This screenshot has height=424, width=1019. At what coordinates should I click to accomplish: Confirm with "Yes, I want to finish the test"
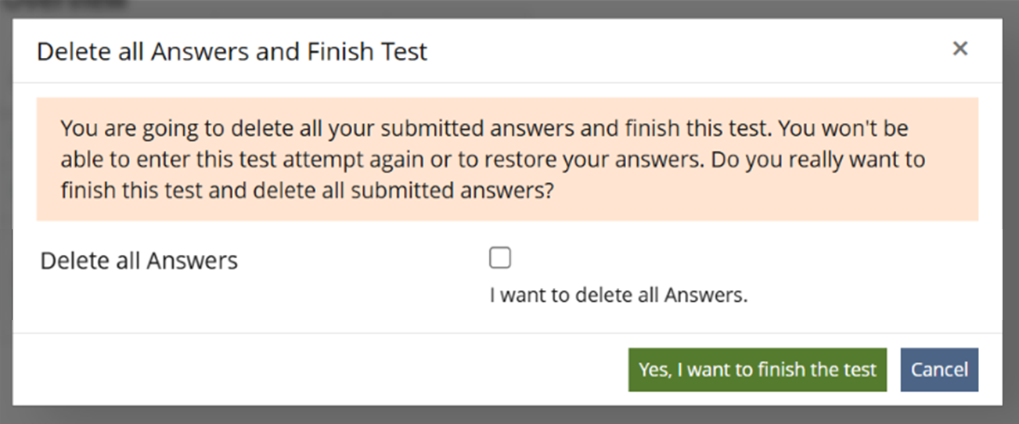point(757,370)
